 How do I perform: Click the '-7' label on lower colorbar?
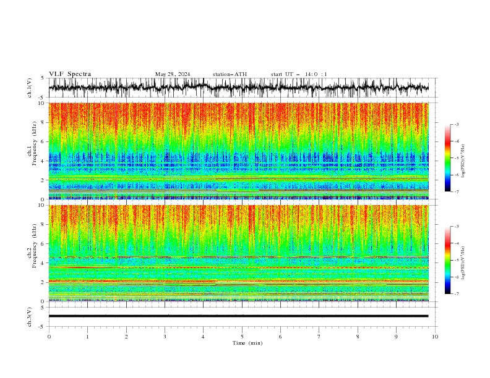click(456, 294)
